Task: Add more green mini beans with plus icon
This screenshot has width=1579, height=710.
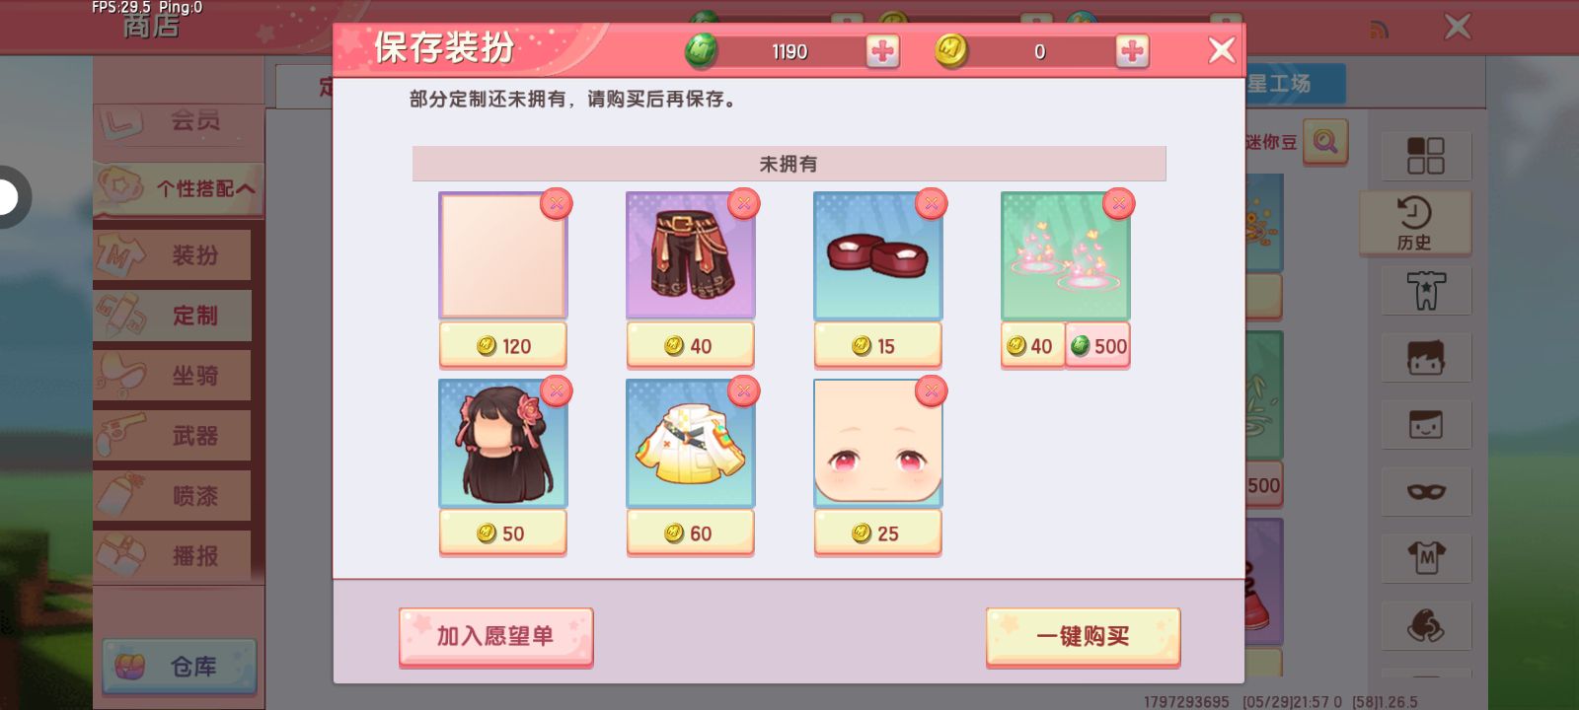Action: 882,51
